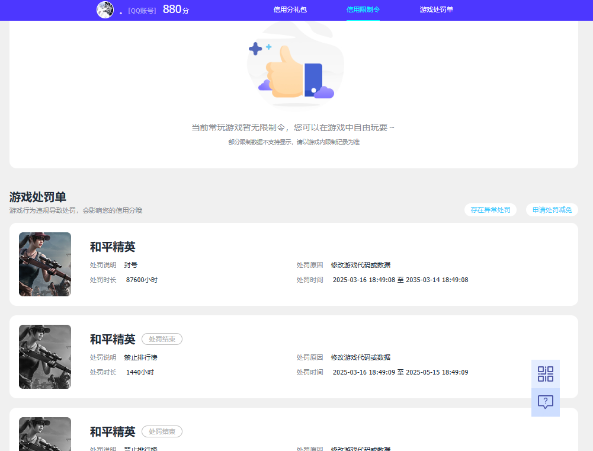Click the 和平精英 title of the 1440小时 card
This screenshot has height=451, width=593.
click(x=113, y=340)
